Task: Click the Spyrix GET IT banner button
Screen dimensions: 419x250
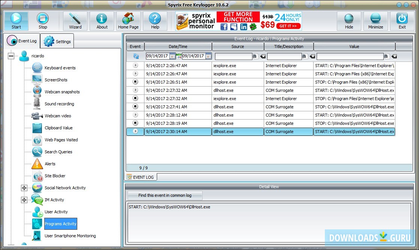Action: tap(288, 26)
